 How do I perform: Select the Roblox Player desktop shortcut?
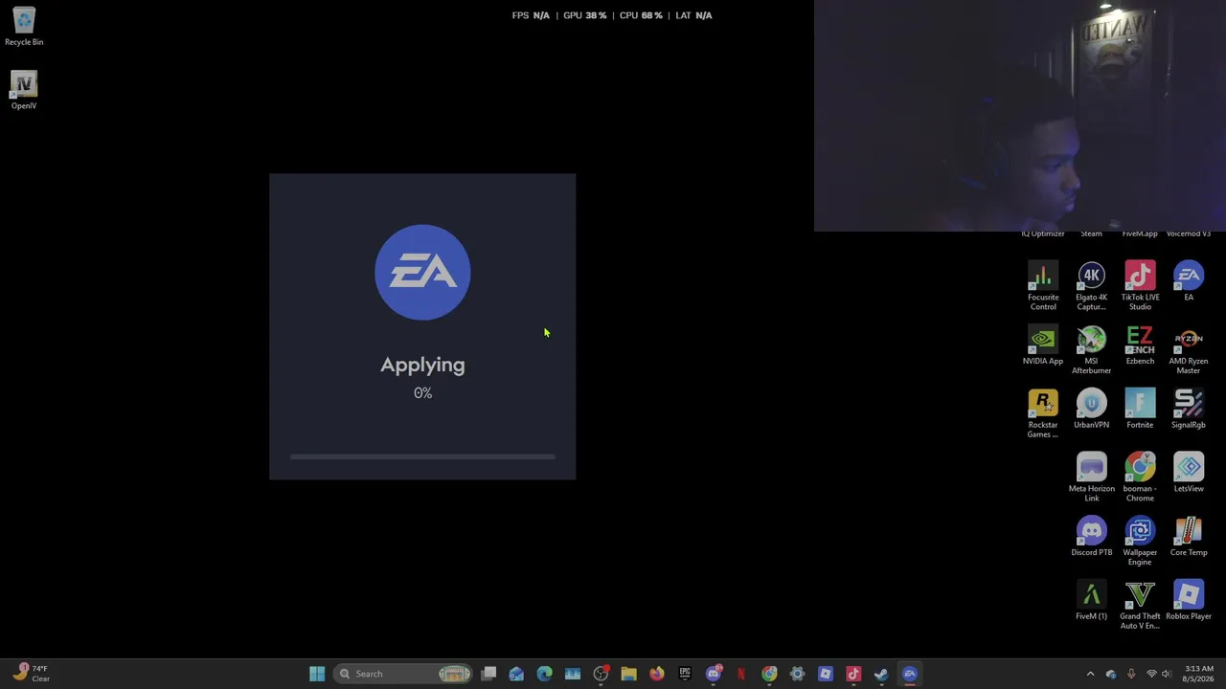[1189, 601]
